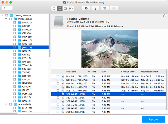Click the folder tree vertical scrollbar

pos(50,35)
